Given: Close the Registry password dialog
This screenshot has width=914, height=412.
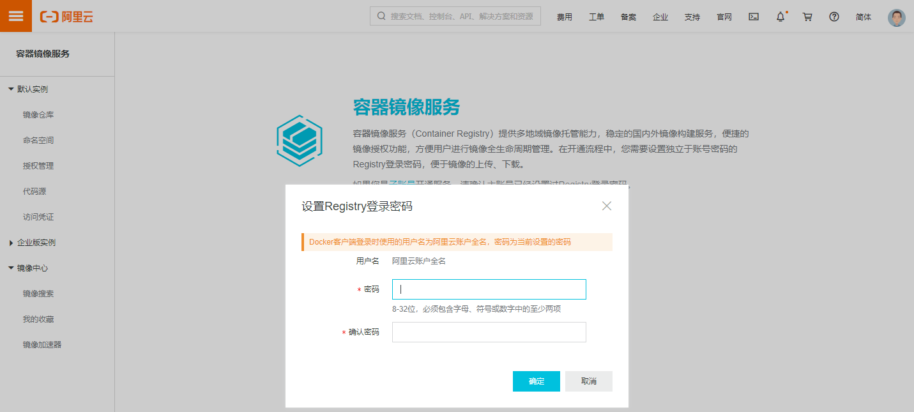Looking at the screenshot, I should click(607, 206).
